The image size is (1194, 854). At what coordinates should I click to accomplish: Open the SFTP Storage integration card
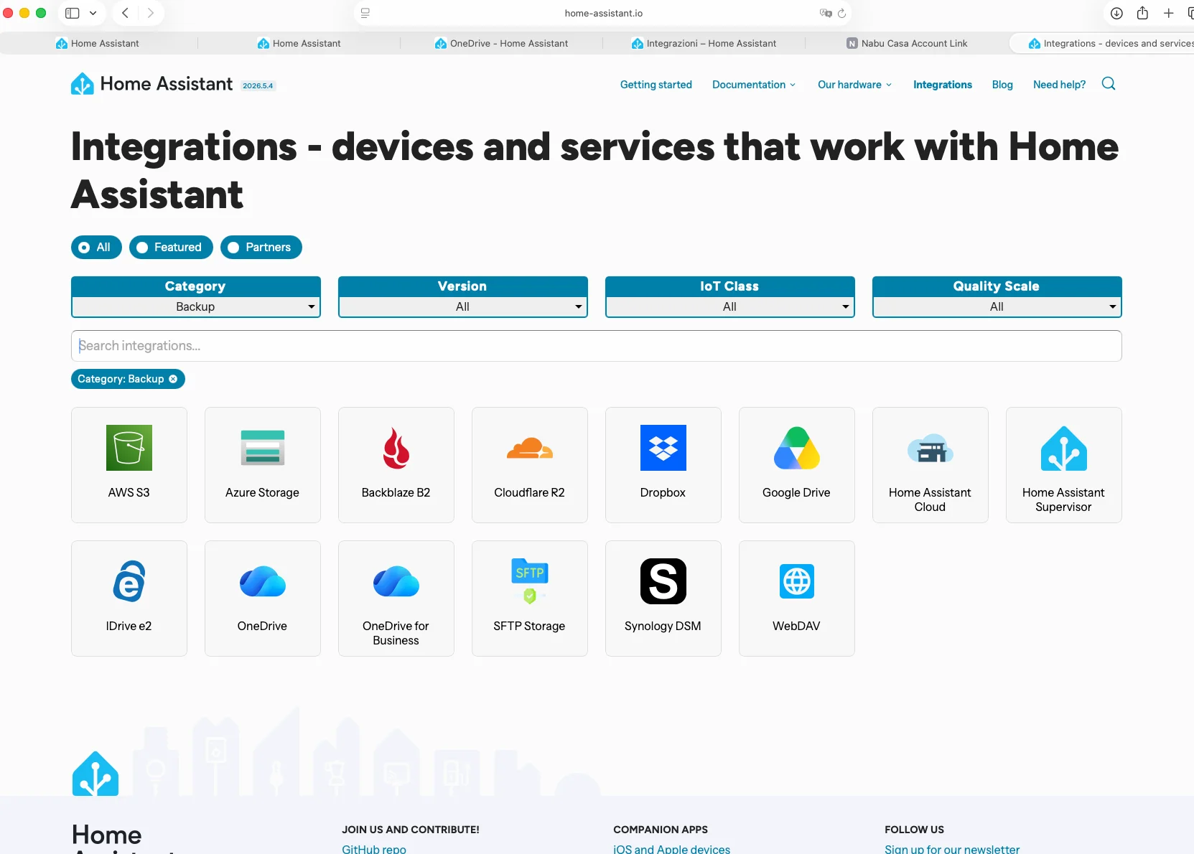(530, 599)
